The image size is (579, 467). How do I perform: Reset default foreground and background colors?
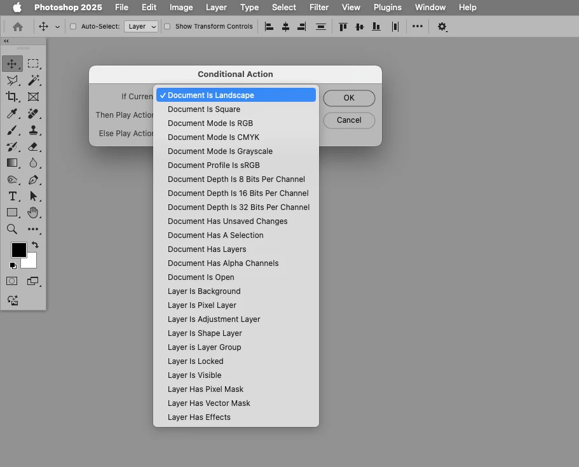[x=13, y=265]
